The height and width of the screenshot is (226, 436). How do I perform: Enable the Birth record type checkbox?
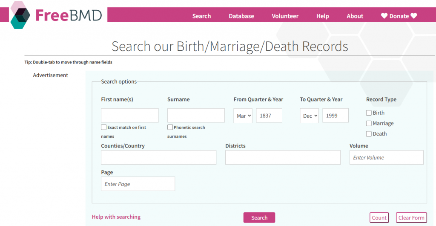(x=369, y=113)
